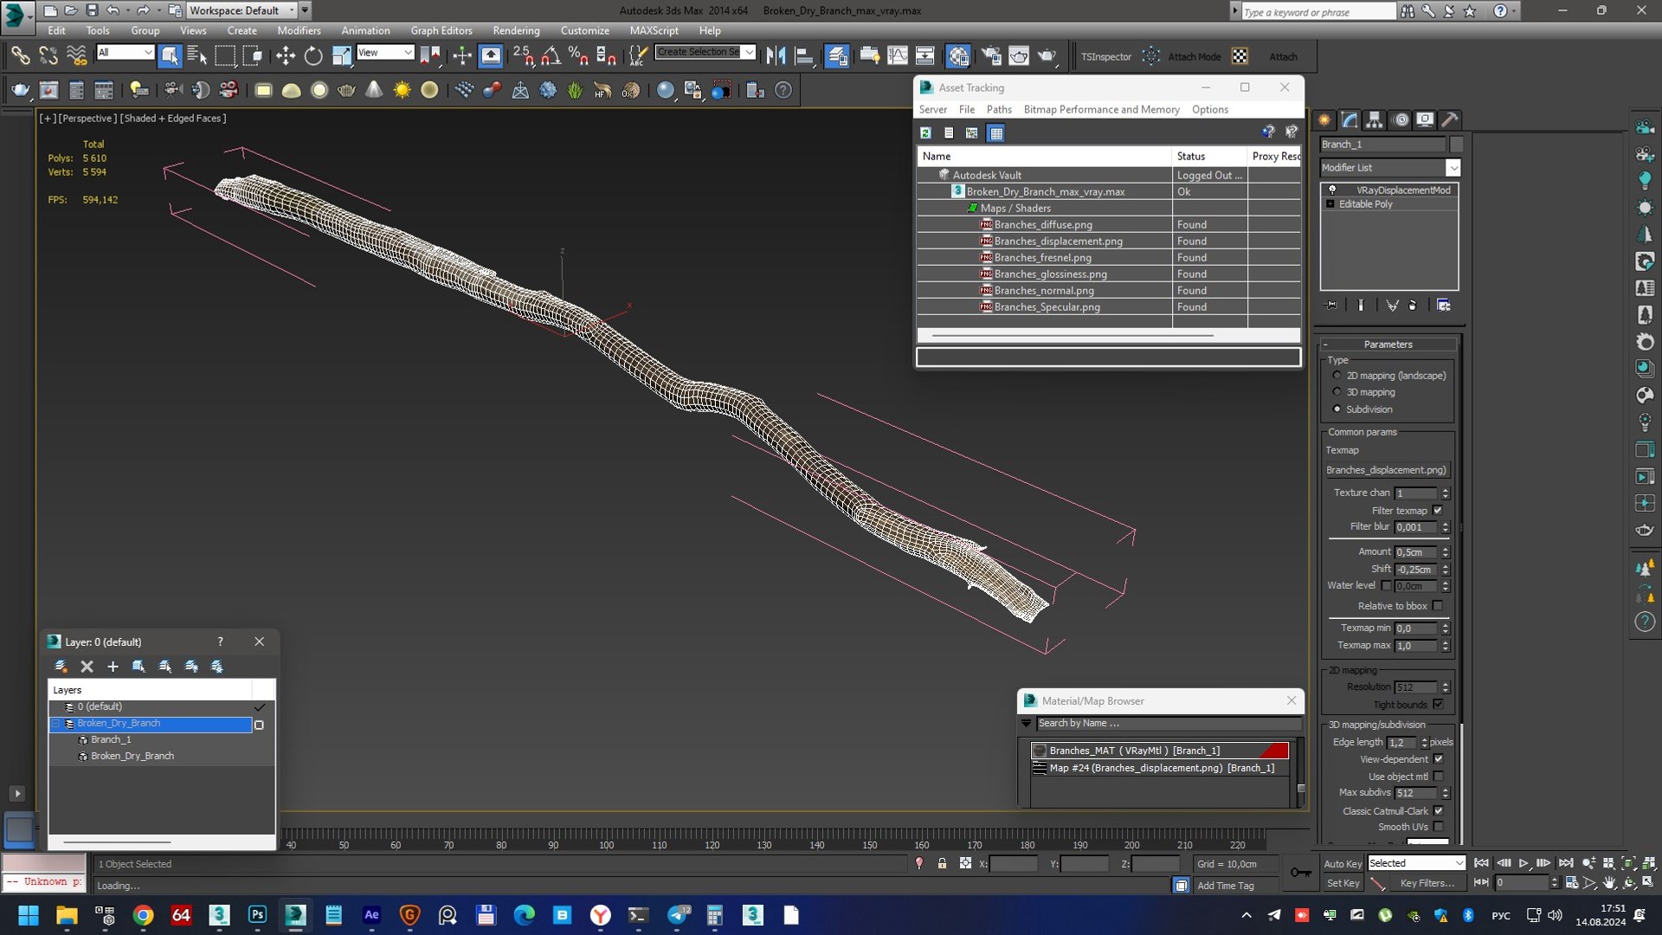Image resolution: width=1662 pixels, height=935 pixels.
Task: Open Material/Map Browser options dropdown arrow
Action: (1027, 724)
